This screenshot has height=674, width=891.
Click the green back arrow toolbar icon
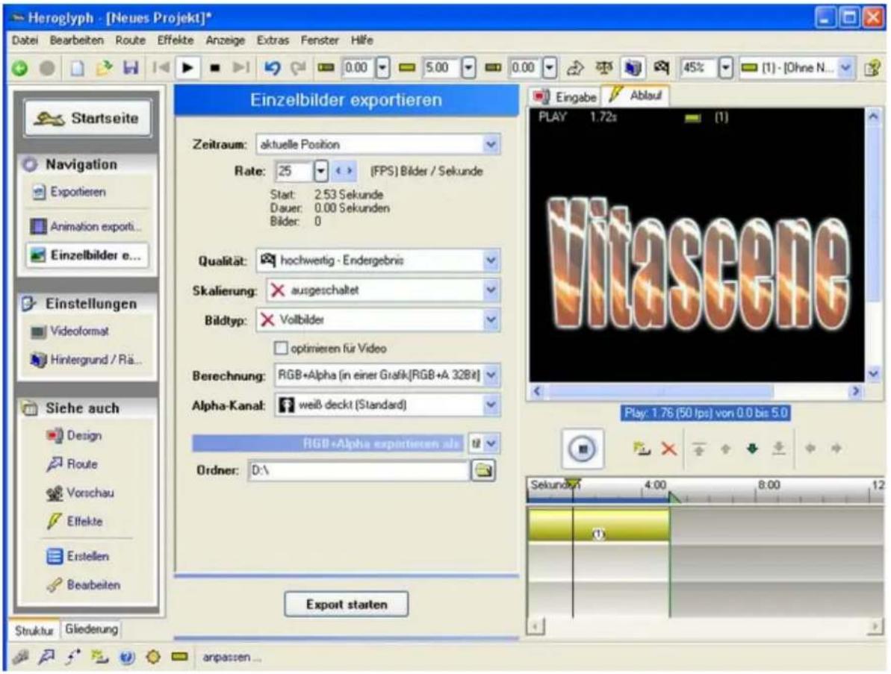(20, 68)
